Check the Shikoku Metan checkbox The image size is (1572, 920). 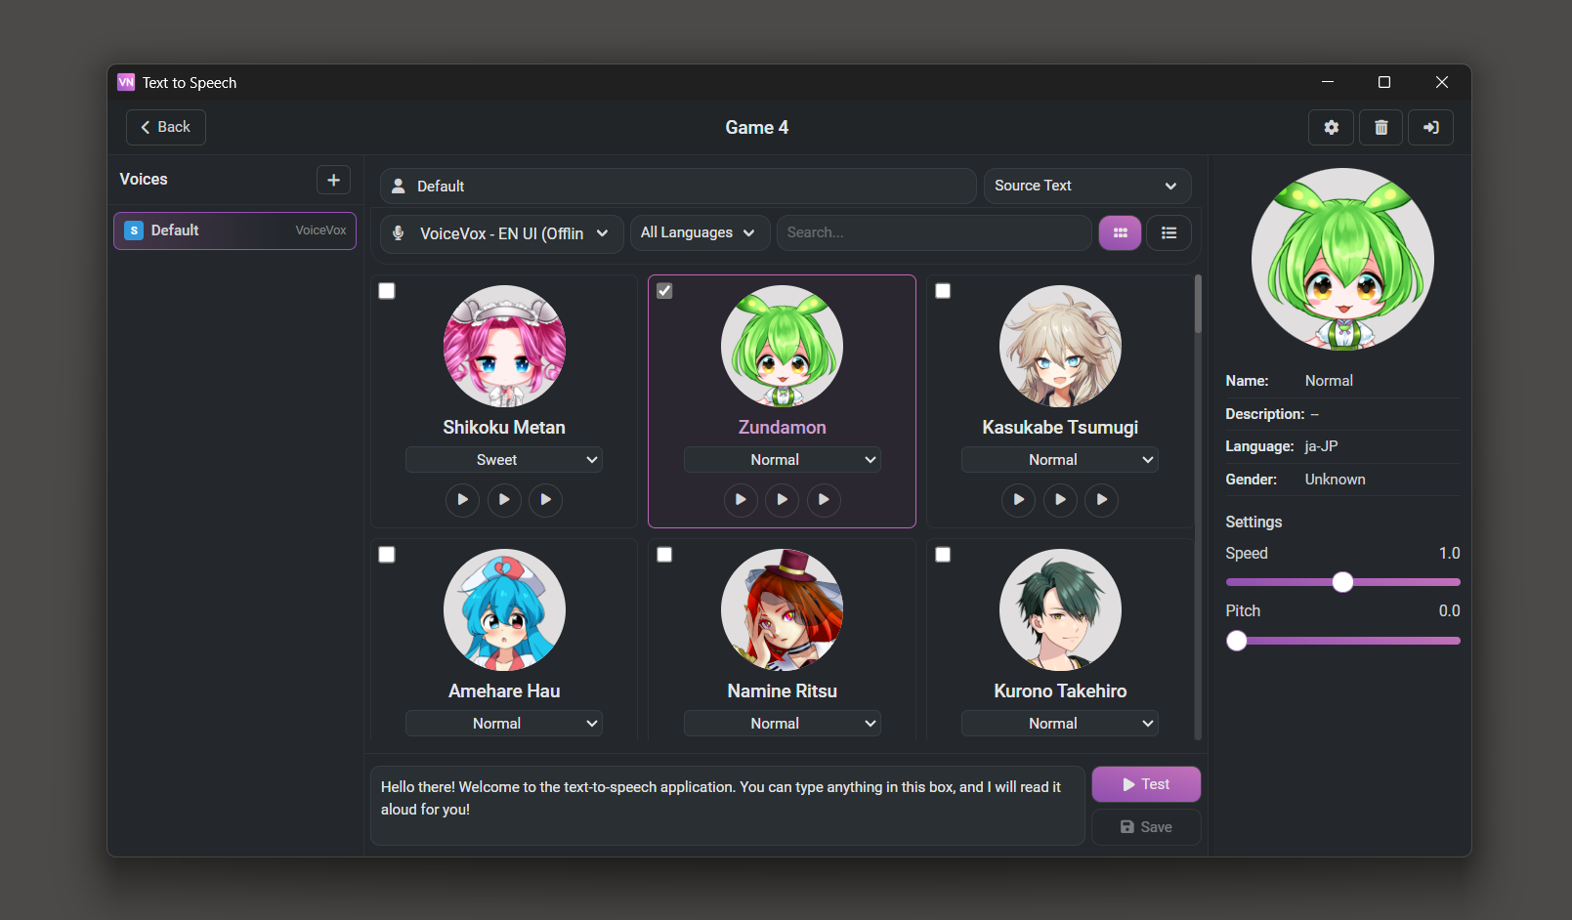click(x=387, y=291)
